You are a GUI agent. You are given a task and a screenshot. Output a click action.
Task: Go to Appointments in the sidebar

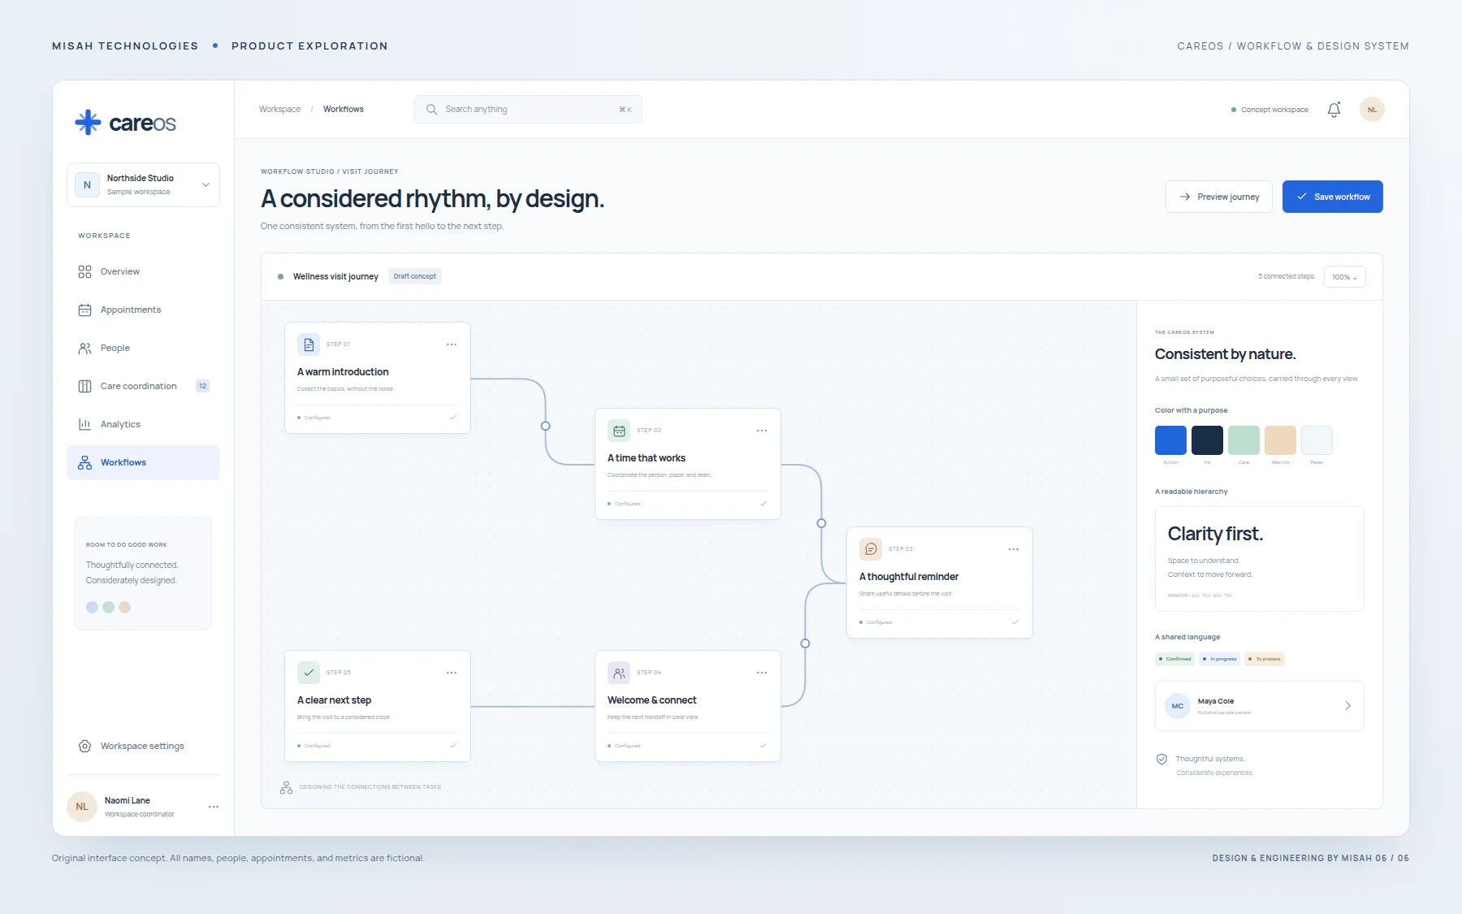tap(143, 310)
